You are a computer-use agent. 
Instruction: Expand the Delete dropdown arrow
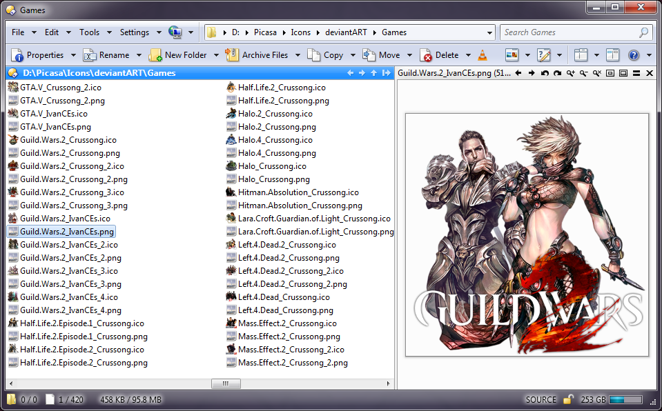pyautogui.click(x=468, y=55)
